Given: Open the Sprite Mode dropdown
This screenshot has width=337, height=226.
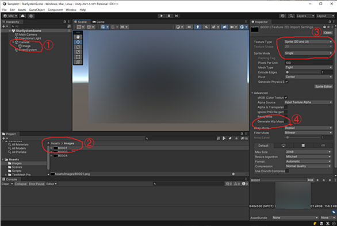Looking at the screenshot, I should 308,53.
